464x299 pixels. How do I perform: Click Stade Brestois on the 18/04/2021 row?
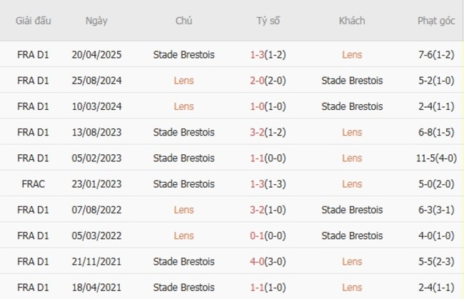[x=183, y=288]
